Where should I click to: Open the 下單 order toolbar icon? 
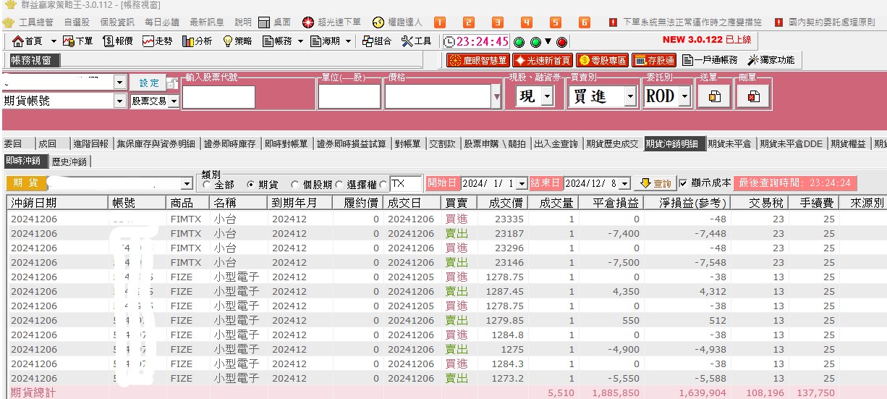pos(78,41)
